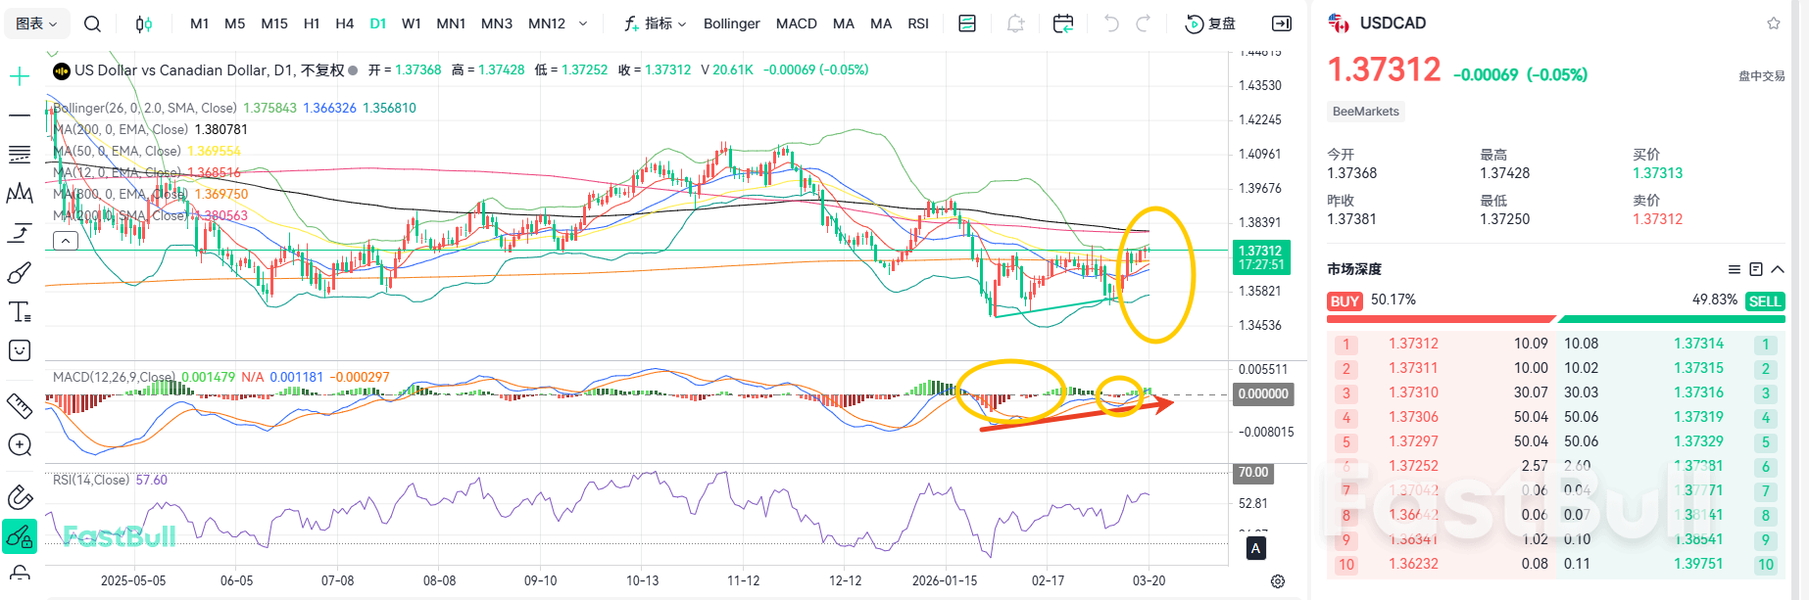Add USDCAD to favorites with star

pos(1774,23)
